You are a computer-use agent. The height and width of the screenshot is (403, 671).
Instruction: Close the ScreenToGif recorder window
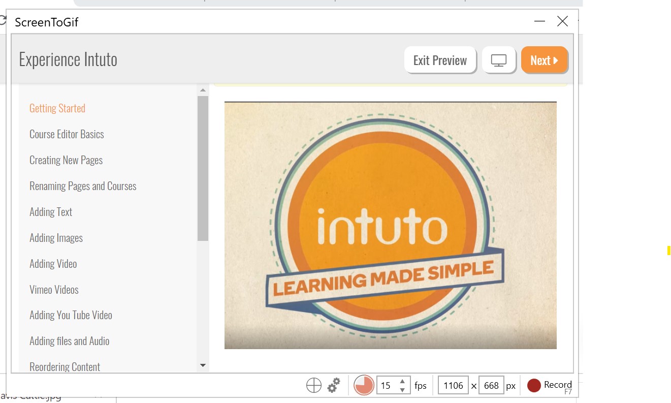(x=562, y=21)
